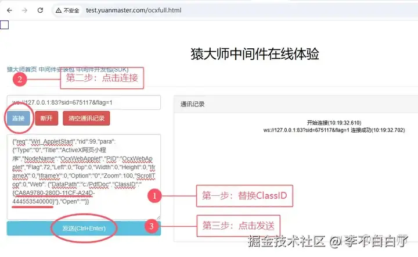
Task: Open the 不安全 site security warning
Action: 67,10
